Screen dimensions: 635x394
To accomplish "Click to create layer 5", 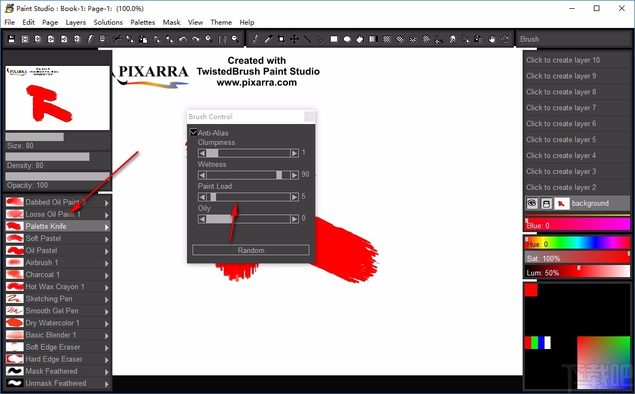I will point(576,139).
